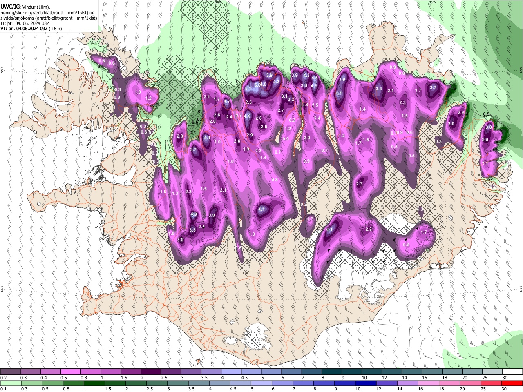The image size is (523, 392).
Task: Pick the bottom scale red swatch after 30
Action: 512,383
